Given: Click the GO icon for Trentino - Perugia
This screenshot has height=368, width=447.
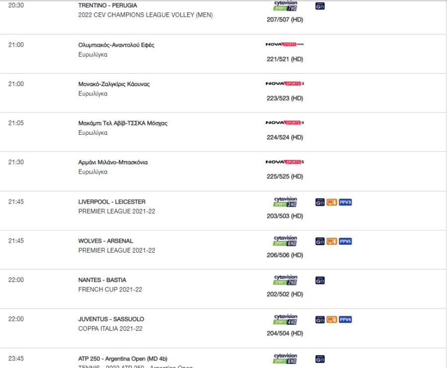Looking at the screenshot, I should click(x=320, y=6).
